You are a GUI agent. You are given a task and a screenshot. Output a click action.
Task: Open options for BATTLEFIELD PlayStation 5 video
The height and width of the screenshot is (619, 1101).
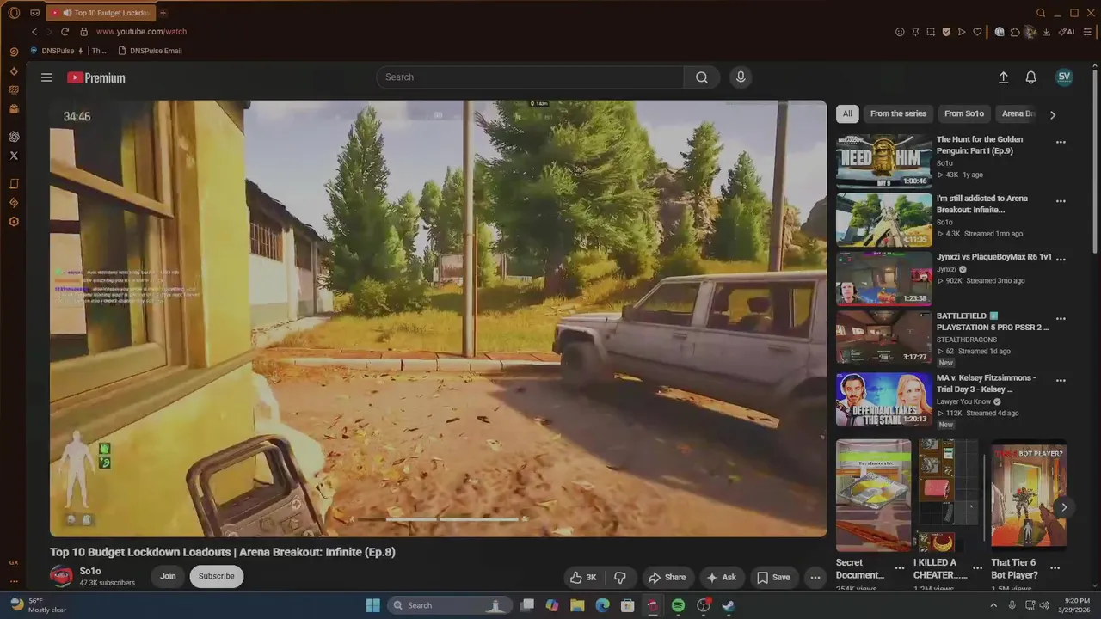click(1061, 318)
